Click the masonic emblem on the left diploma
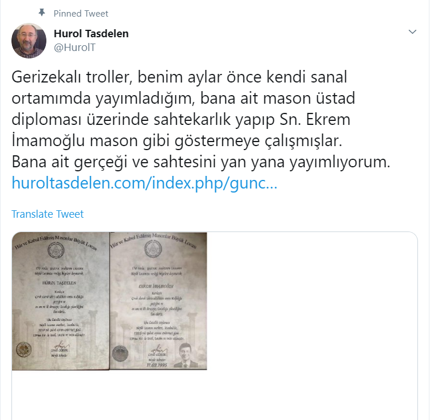Screen dimensions: 430x420 click(56, 250)
